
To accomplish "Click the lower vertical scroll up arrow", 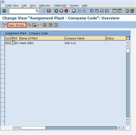I will (x=128, y=120).
